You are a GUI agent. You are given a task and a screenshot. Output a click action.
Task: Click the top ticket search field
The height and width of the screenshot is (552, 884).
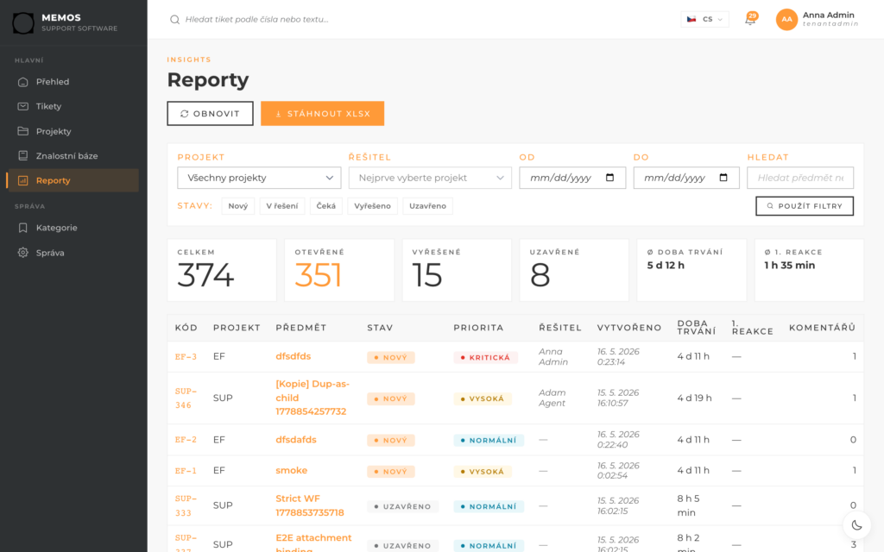[256, 20]
